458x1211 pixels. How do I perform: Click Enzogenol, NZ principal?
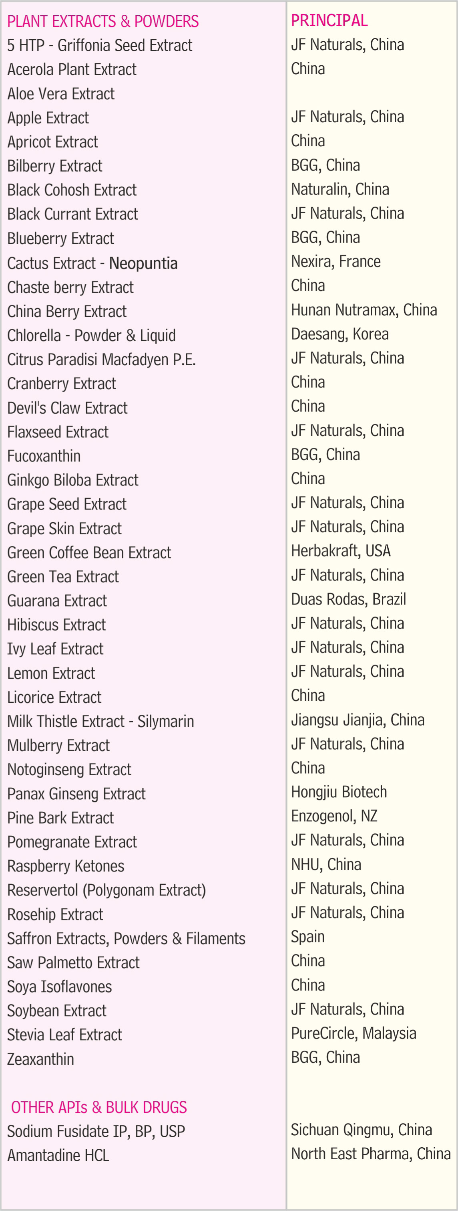[x=334, y=816]
